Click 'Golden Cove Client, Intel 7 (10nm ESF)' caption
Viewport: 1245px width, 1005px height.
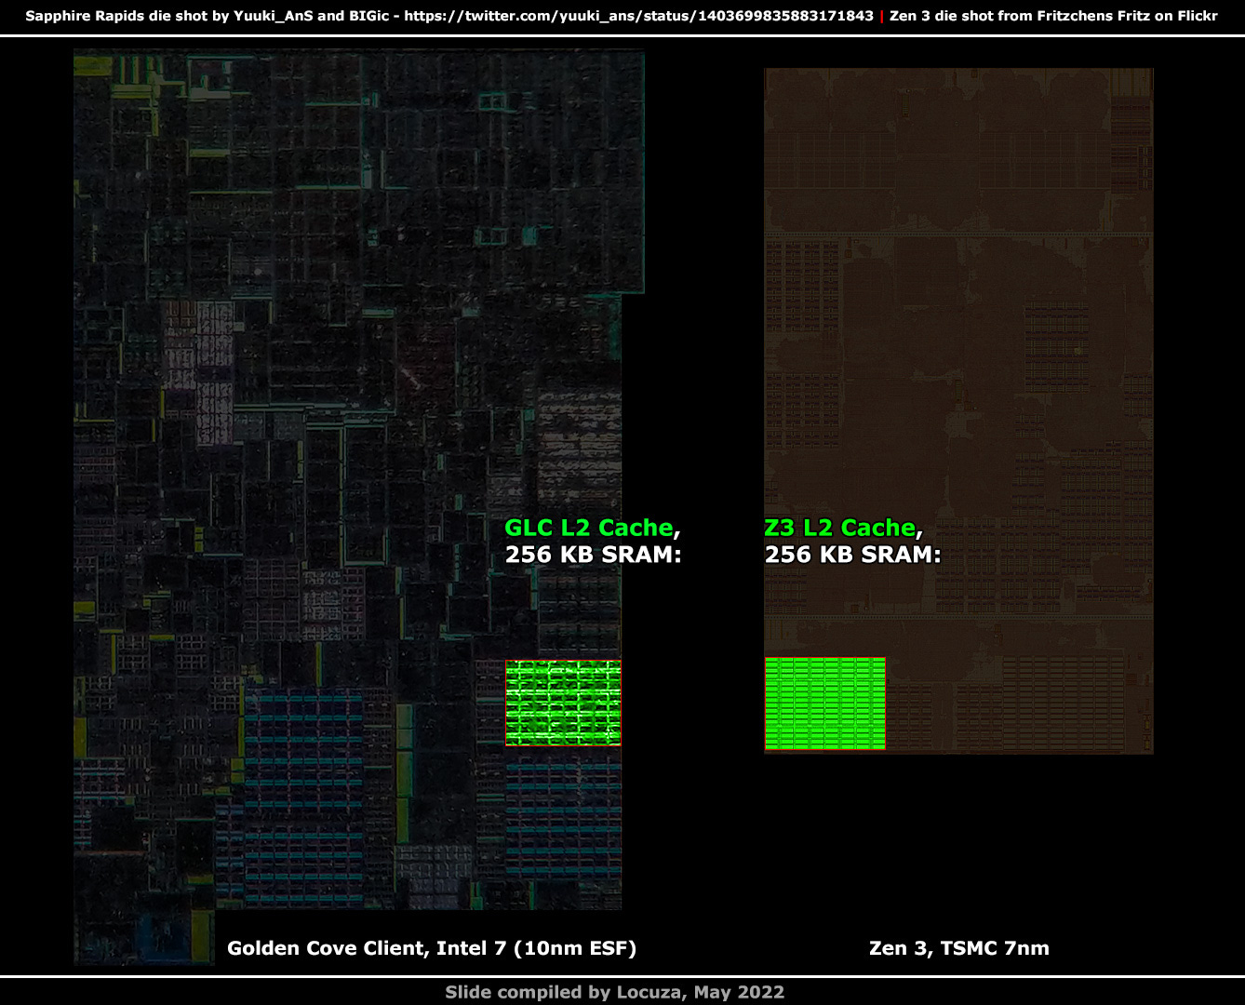(432, 948)
